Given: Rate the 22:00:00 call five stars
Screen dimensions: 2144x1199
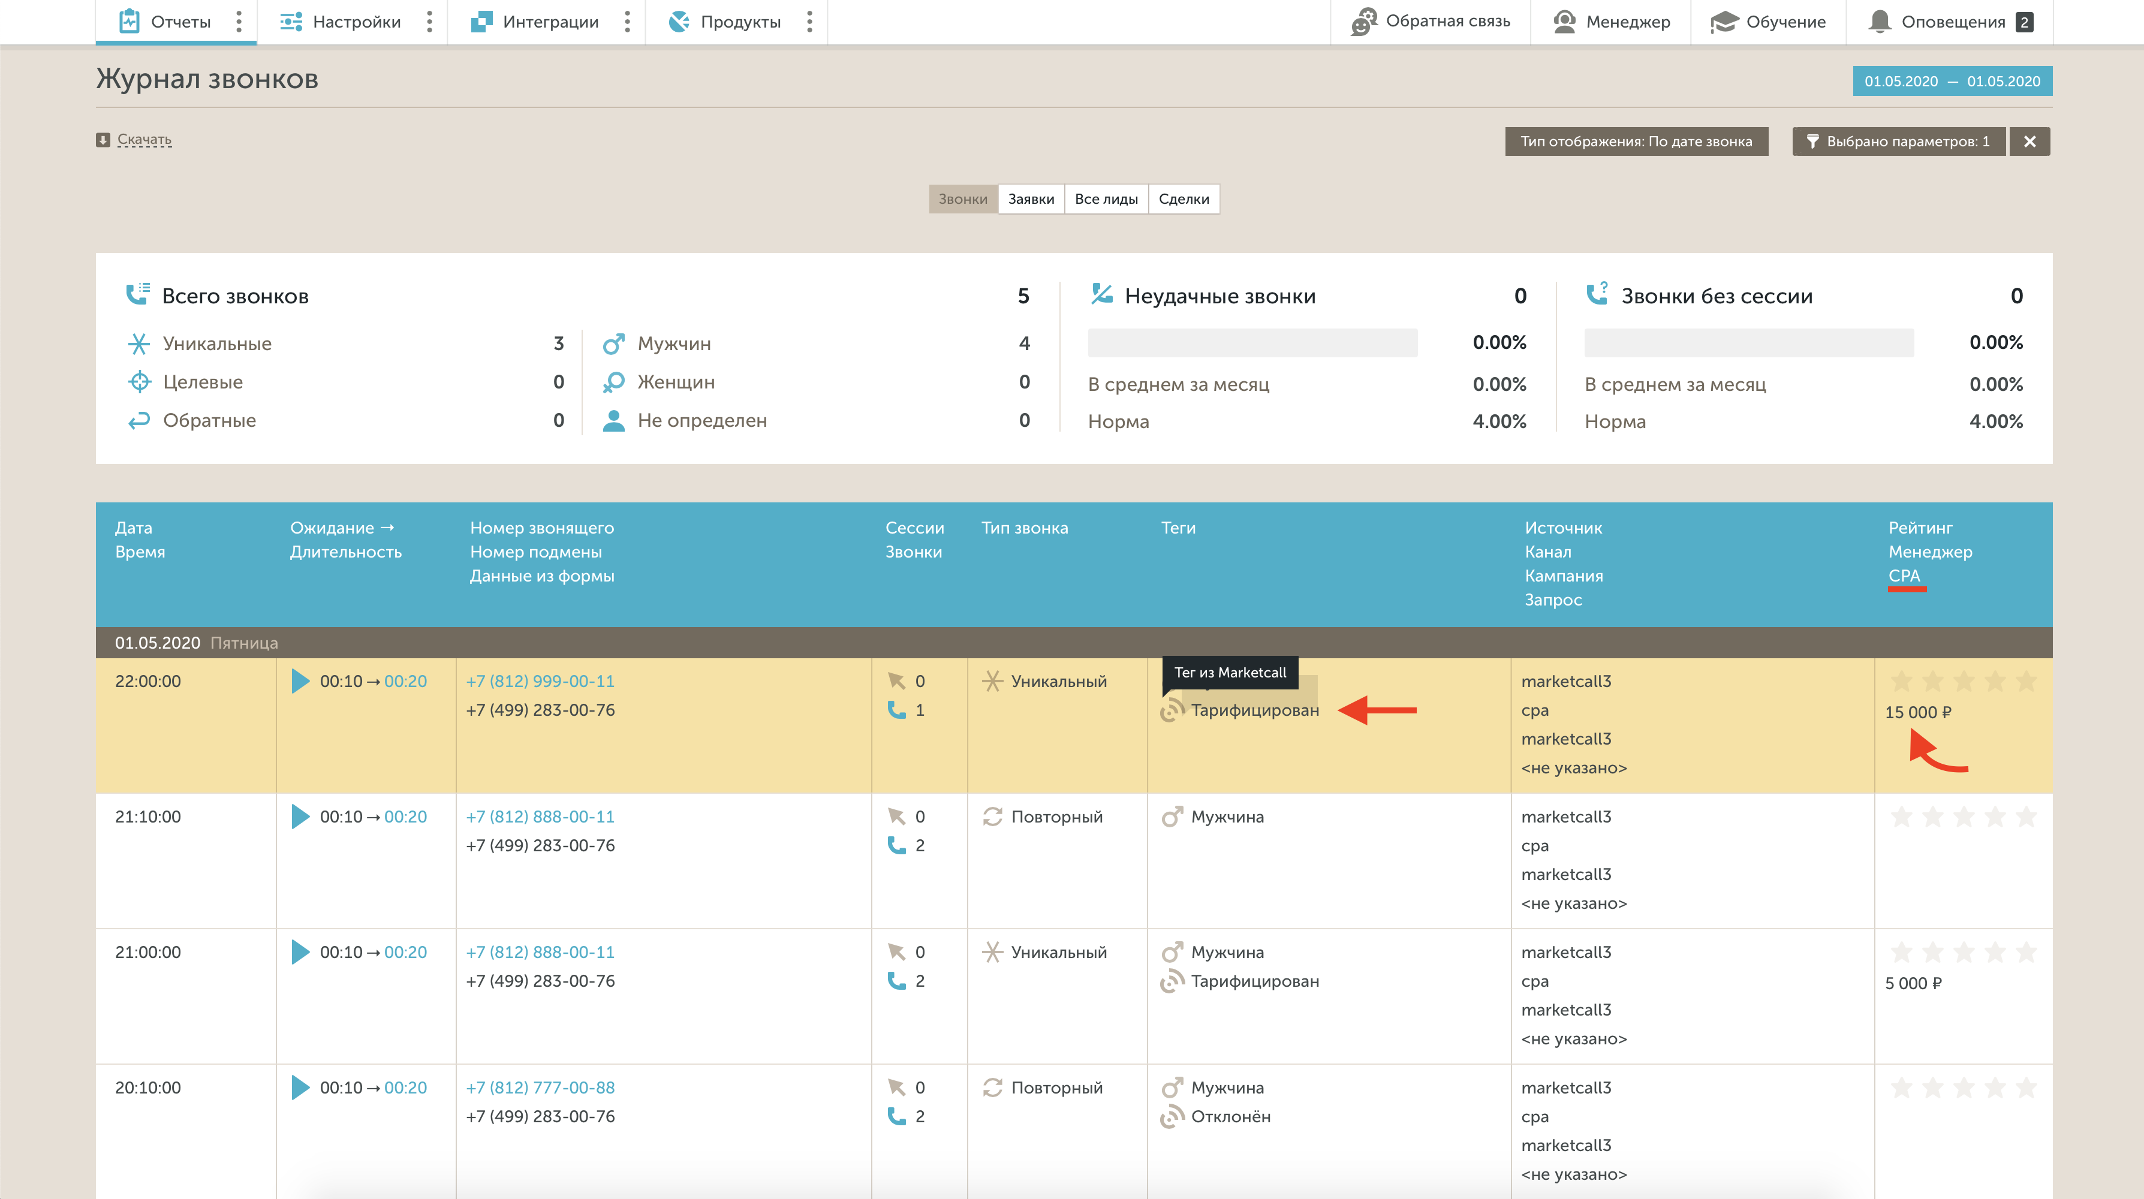Looking at the screenshot, I should click(x=2026, y=682).
